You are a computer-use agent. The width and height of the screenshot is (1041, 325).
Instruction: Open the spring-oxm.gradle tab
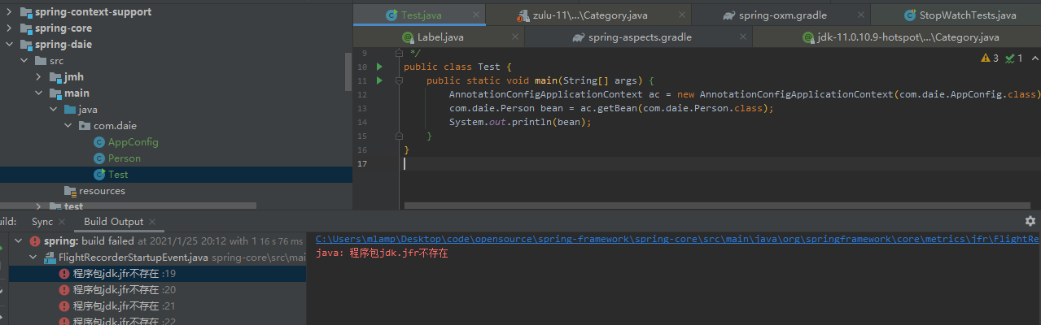pos(781,15)
